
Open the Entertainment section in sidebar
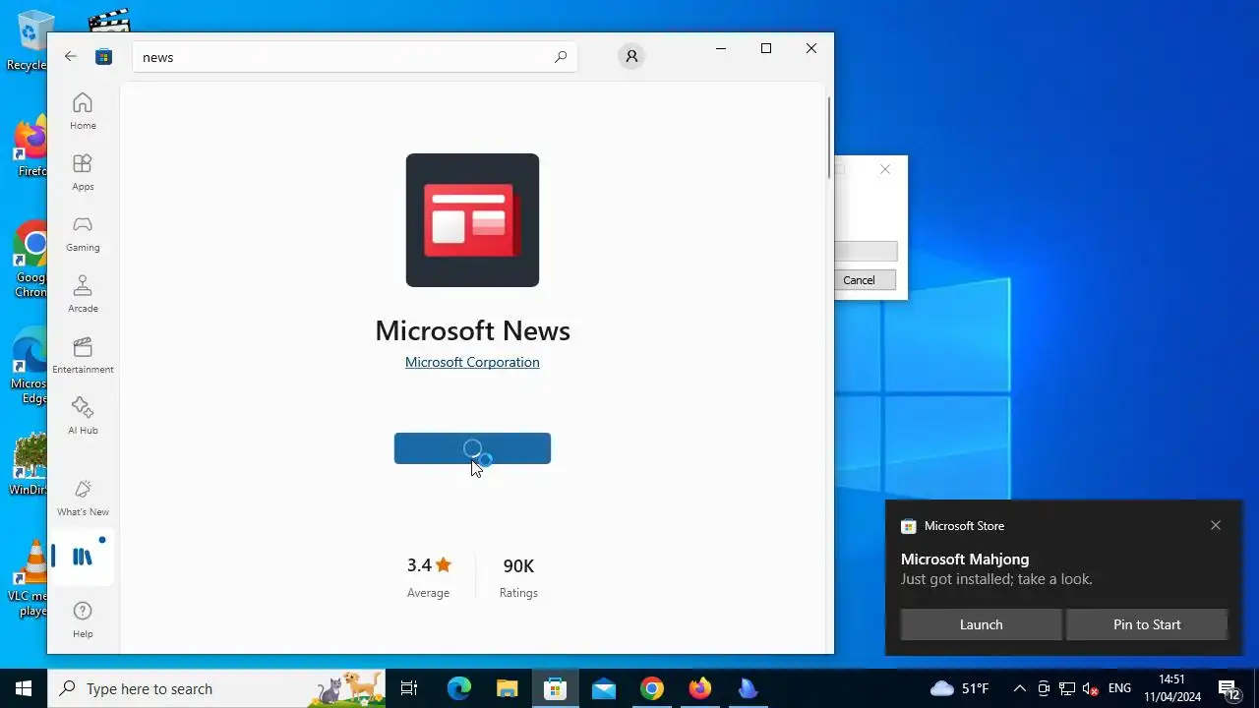[83, 355]
